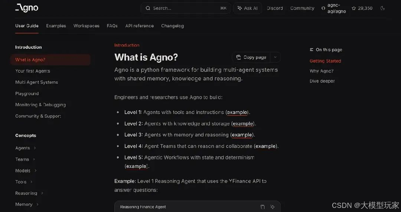
Task: Open the Memory sidebar item
Action: tap(24, 204)
